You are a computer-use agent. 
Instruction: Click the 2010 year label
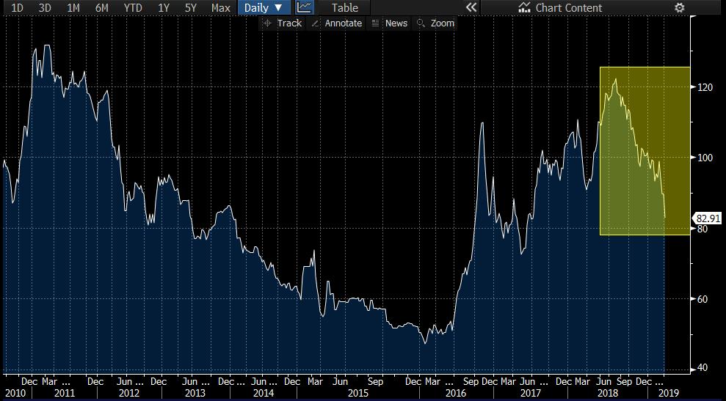15,393
